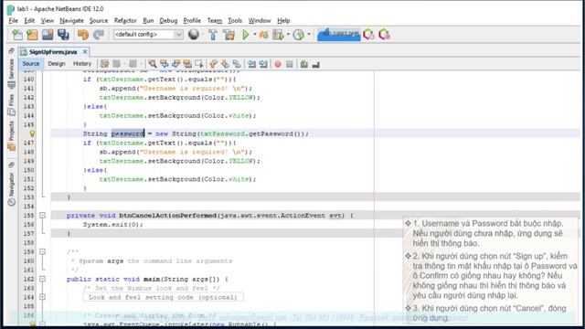This screenshot has width=585, height=329.
Task: Click Find Next Occurrence icon
Action: point(175,64)
